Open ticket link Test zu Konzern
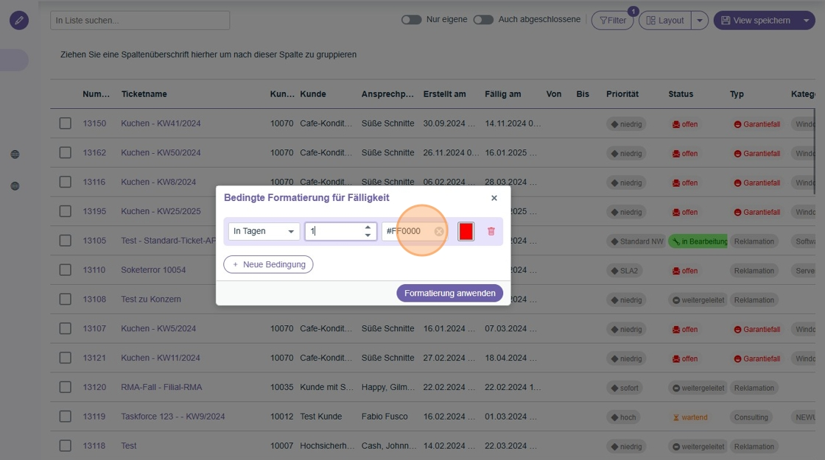The width and height of the screenshot is (825, 460). click(151, 299)
